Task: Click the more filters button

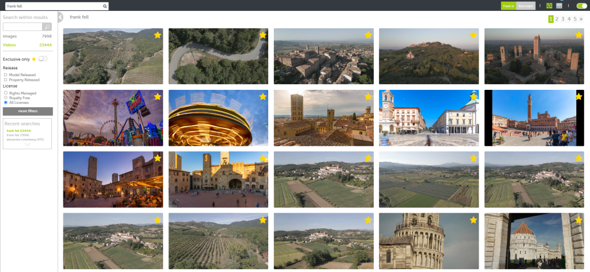Action: [28, 111]
